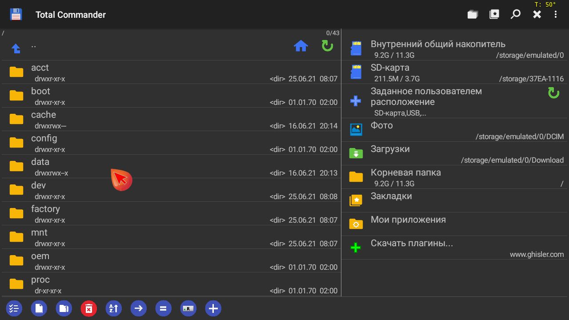Click the /storage/emulated/0/DCIM path text

(x=520, y=136)
